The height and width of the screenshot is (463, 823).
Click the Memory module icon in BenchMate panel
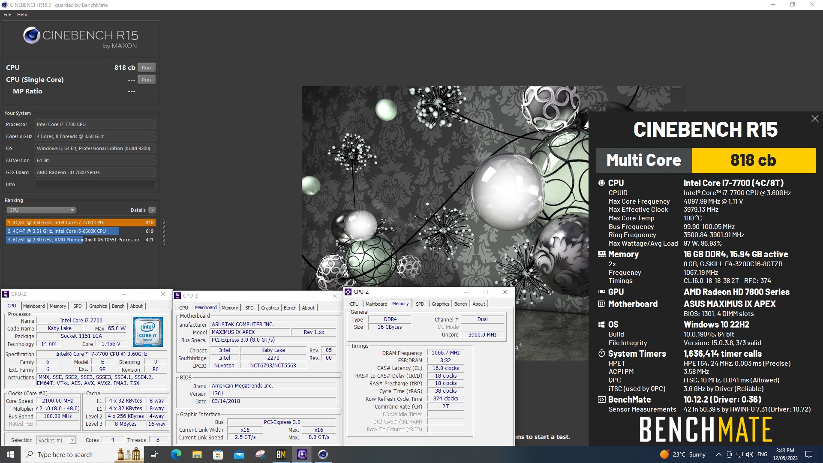click(x=601, y=254)
